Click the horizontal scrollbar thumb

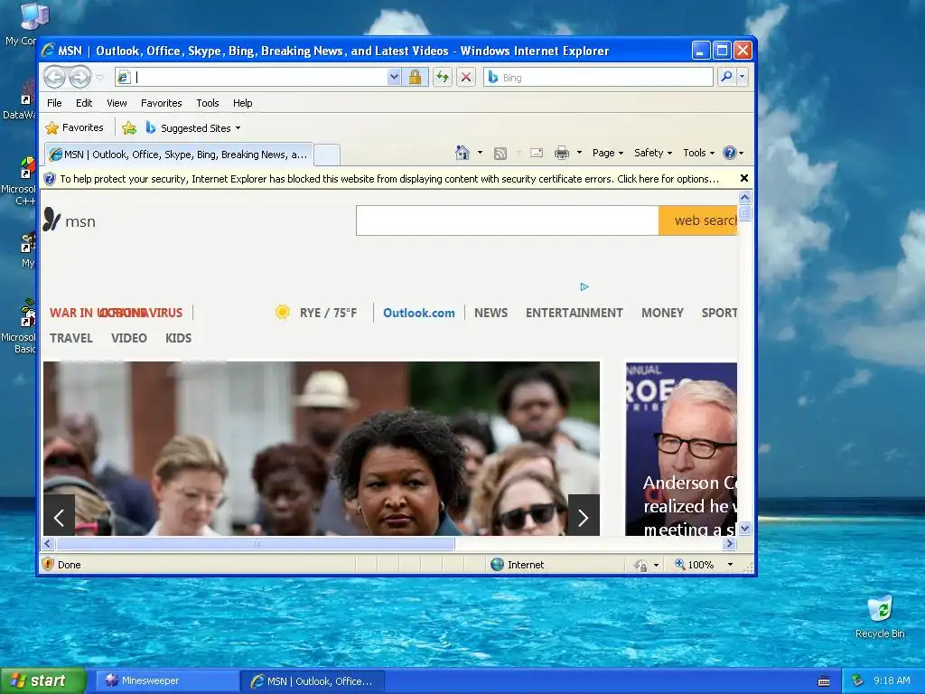(256, 543)
